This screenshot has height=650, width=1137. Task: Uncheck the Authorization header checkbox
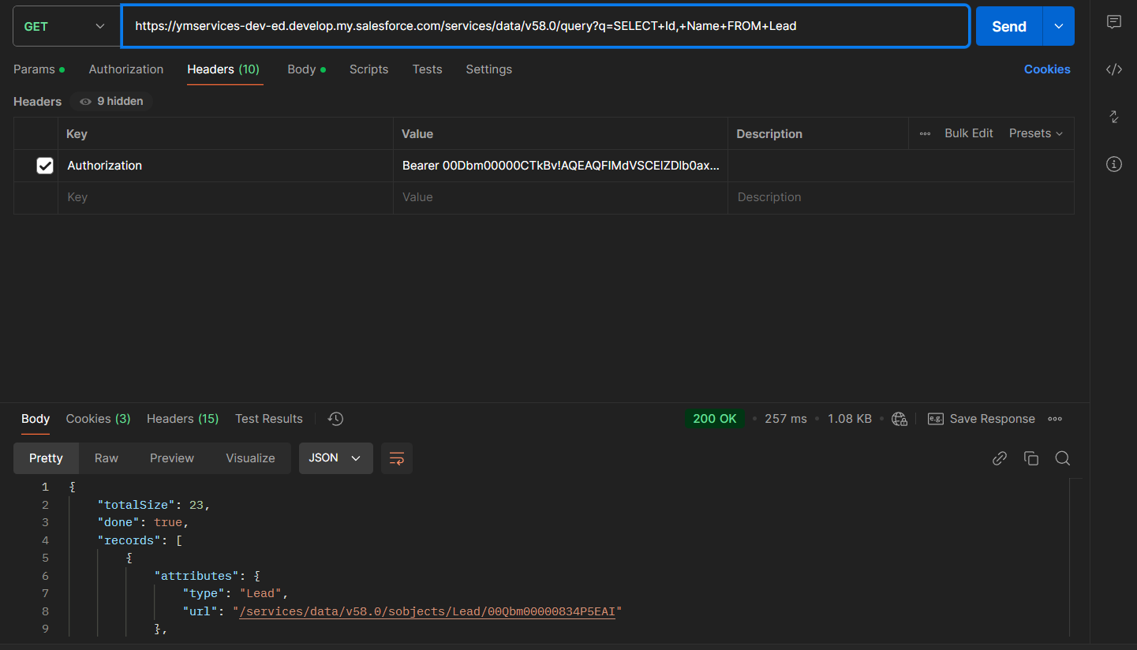click(45, 166)
